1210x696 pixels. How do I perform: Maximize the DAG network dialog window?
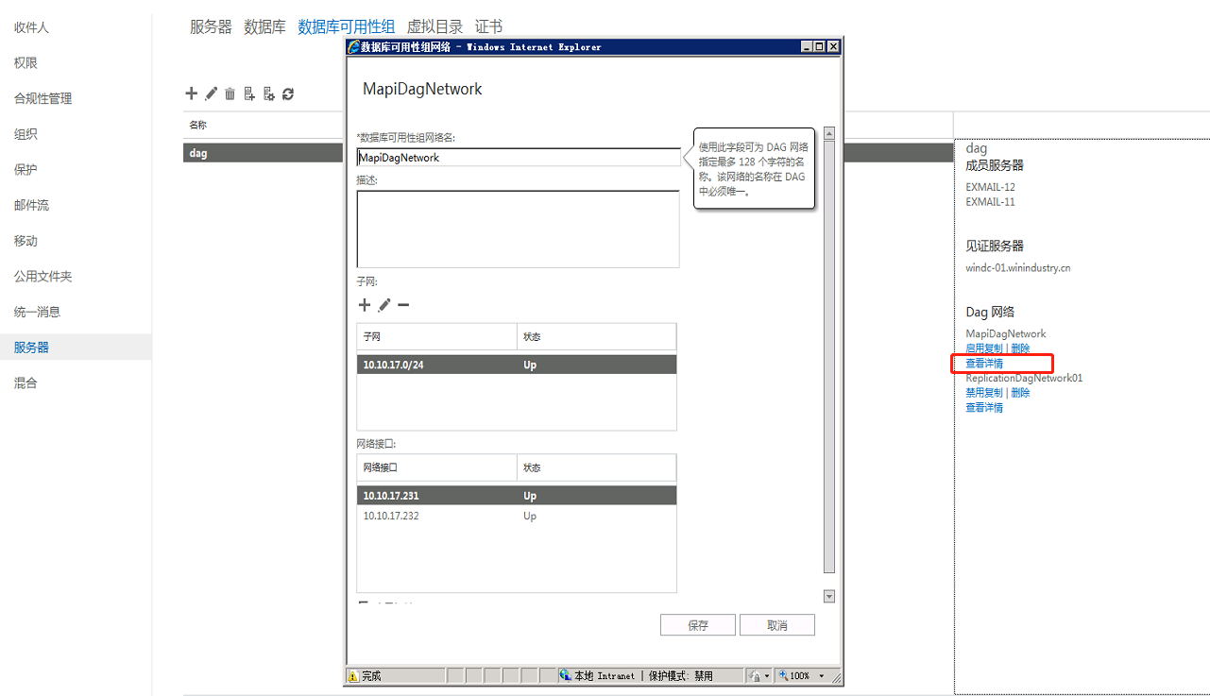(x=819, y=46)
